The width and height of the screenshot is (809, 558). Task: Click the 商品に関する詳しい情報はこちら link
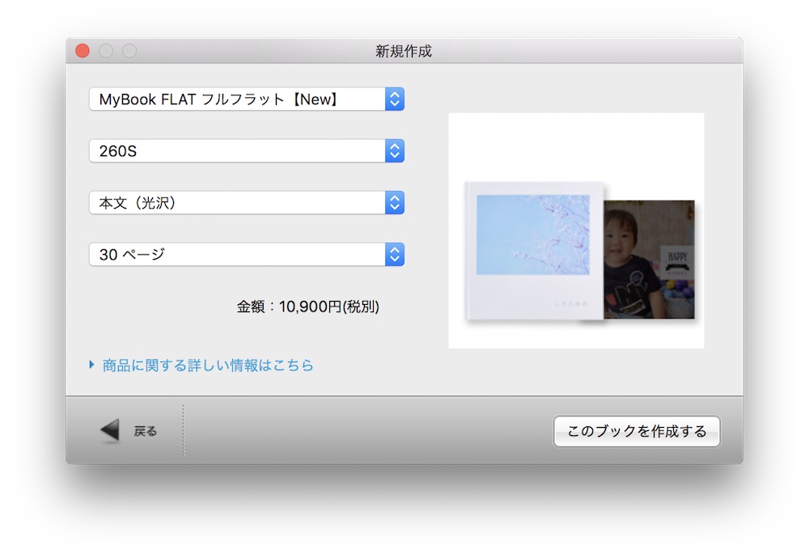[208, 365]
